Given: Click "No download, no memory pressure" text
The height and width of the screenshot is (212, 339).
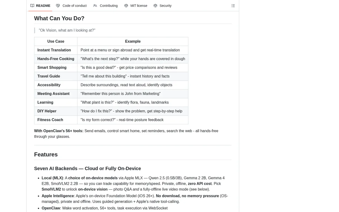Looking at the screenshot, I should 187,196.
